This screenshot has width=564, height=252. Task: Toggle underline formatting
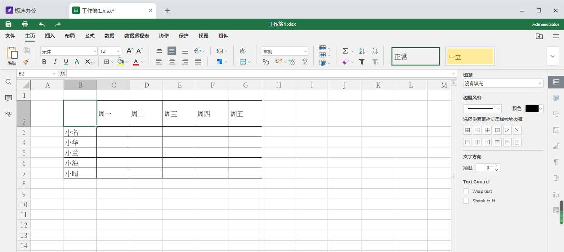[x=66, y=61]
